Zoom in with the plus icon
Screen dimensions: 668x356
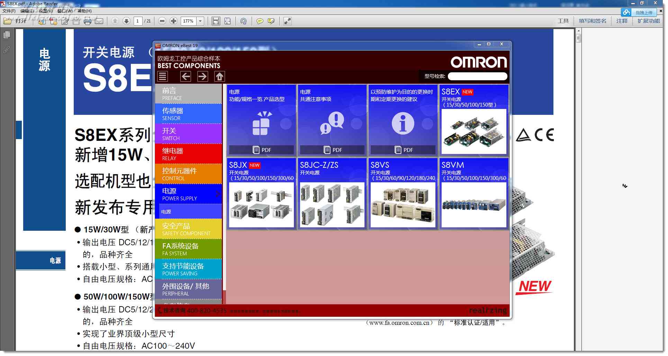[x=173, y=21]
